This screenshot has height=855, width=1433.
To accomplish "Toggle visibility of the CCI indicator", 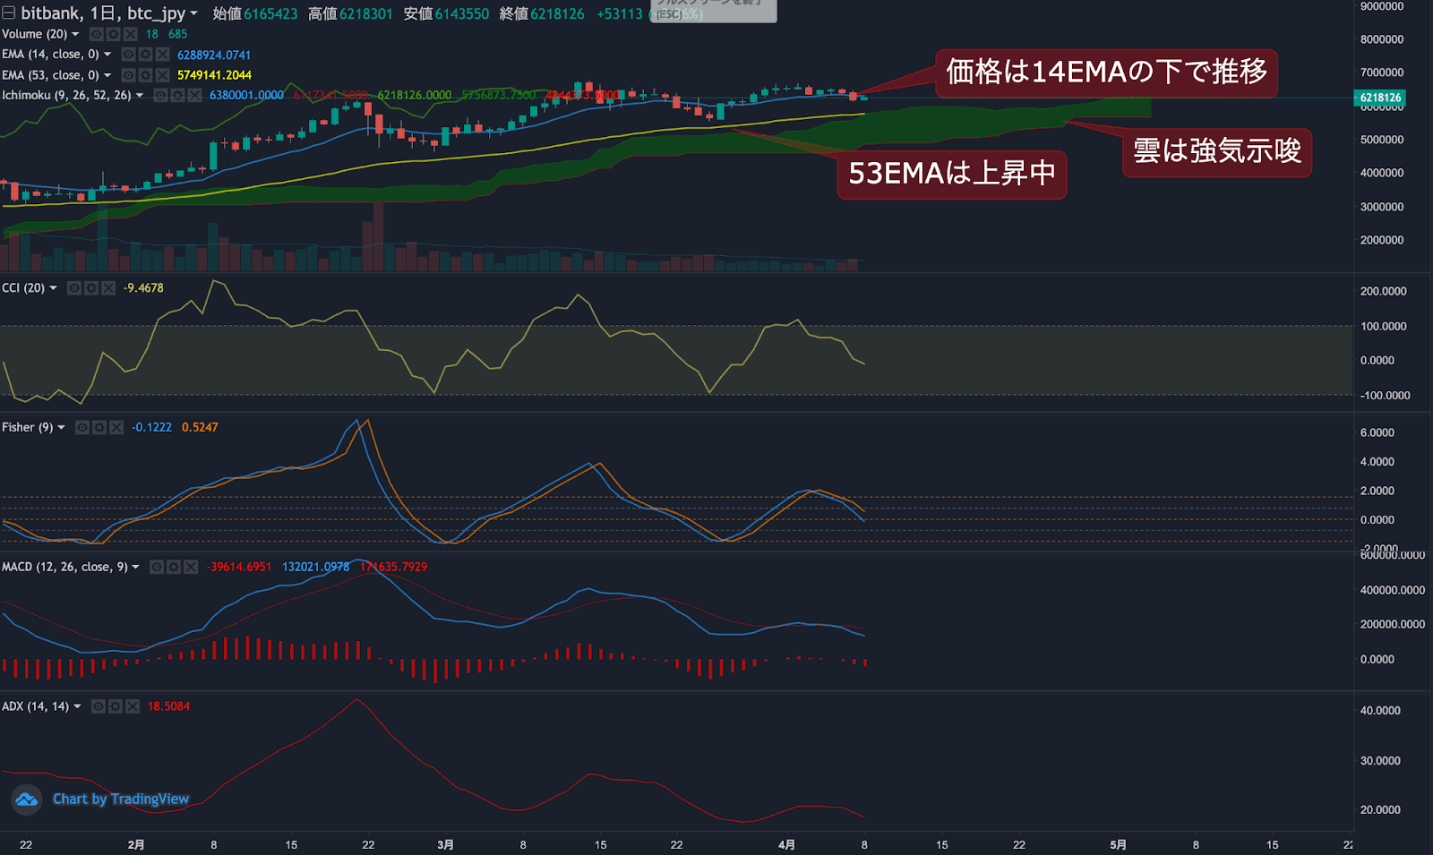I will 74,288.
